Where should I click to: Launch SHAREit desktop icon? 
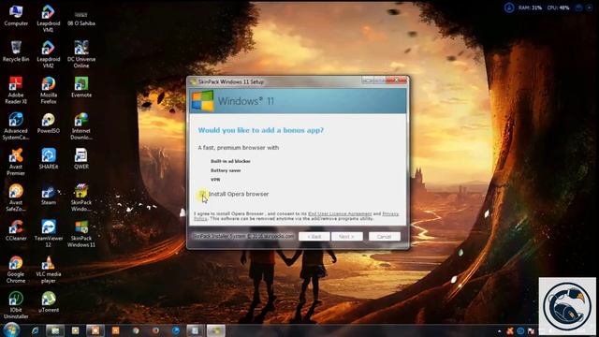tap(49, 159)
